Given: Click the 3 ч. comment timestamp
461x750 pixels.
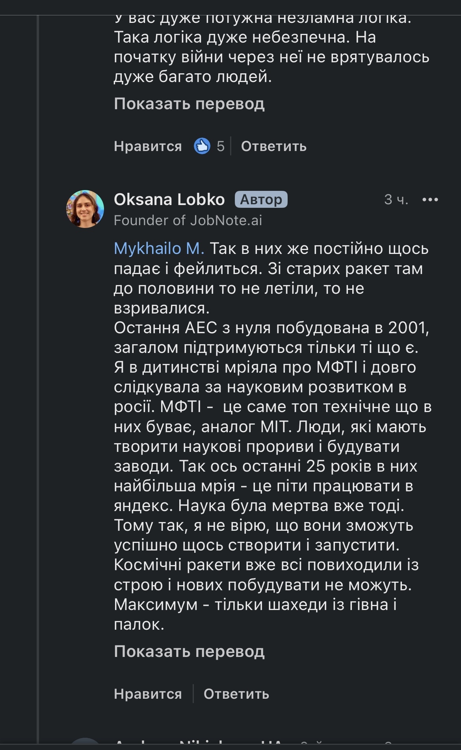Looking at the screenshot, I should point(396,200).
